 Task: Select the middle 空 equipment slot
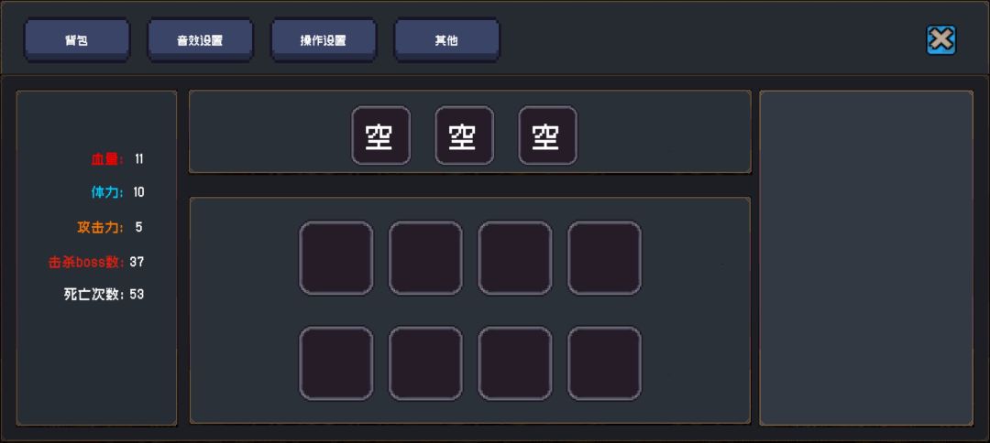pyautogui.click(x=464, y=135)
